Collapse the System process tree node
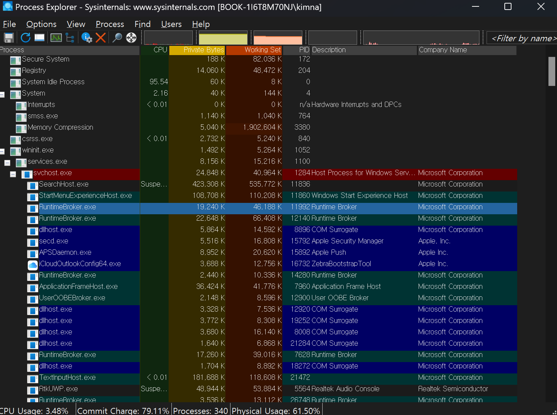This screenshot has height=415, width=557. coord(2,95)
